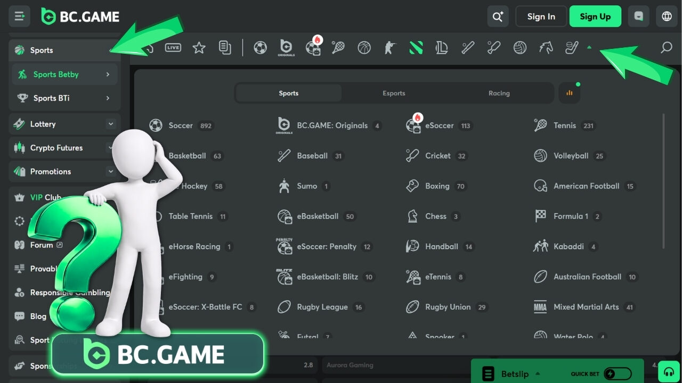Screen dimensions: 682x383
Task: Select the basketball icon in strip
Action: tap(364, 48)
